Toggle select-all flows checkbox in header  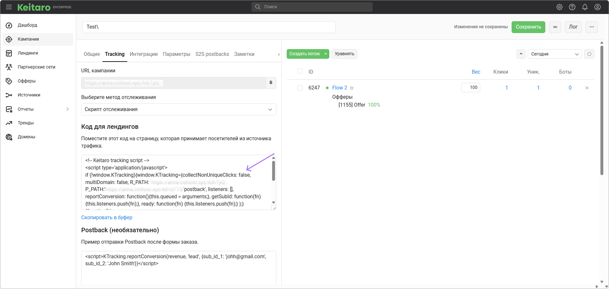(300, 71)
